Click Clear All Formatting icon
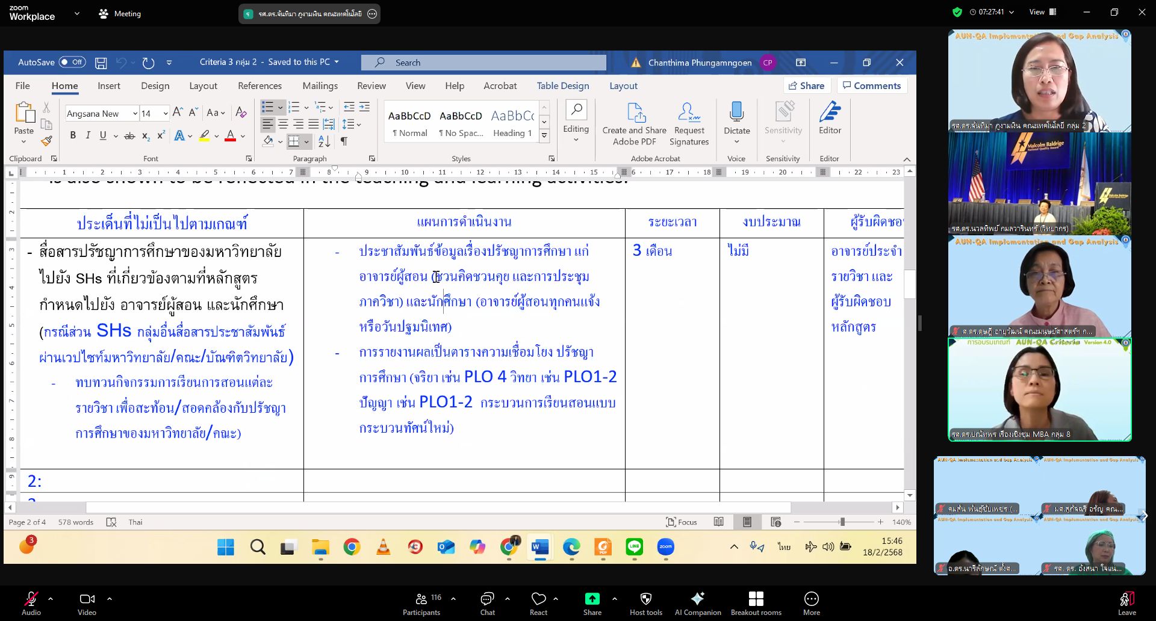The height and width of the screenshot is (621, 1156). click(x=241, y=113)
